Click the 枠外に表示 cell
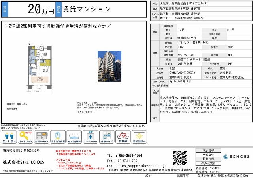The width and height of the screenshot is (253, 178). [210, 162]
